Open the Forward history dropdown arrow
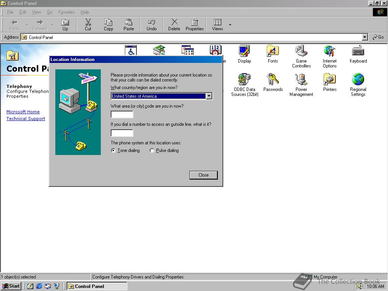The image size is (388, 291). pyautogui.click(x=52, y=25)
